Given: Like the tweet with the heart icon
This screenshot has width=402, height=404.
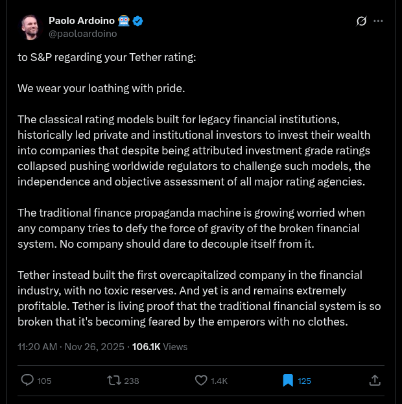Looking at the screenshot, I should [201, 381].
